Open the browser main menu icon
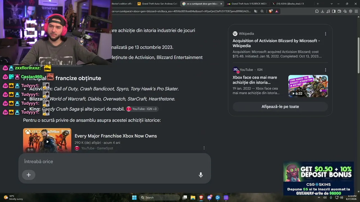 click(x=356, y=11)
